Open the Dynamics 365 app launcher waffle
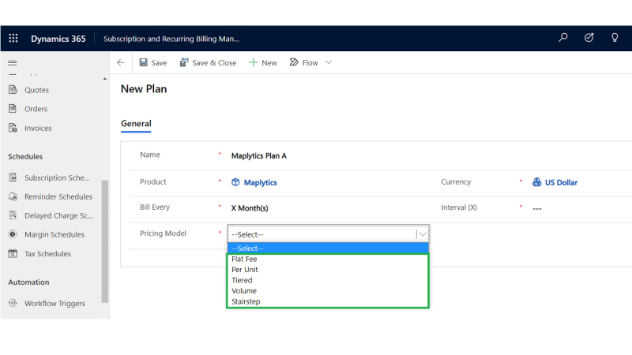Viewport: 632px width, 355px height. pos(13,38)
